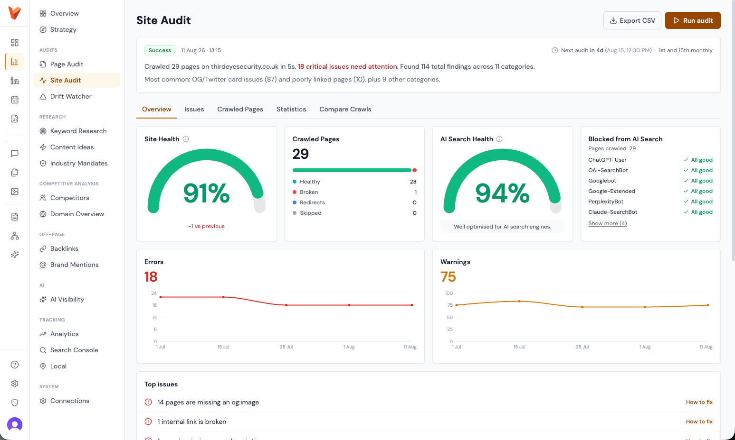Viewport: 735px width, 440px height.
Task: Open the sparkles AI icon in rail
Action: (15, 255)
